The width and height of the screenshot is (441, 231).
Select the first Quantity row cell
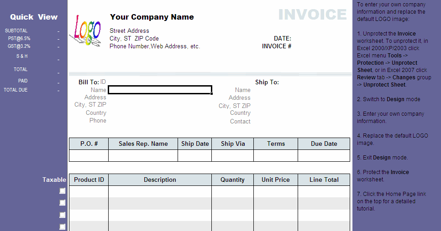pos(232,191)
